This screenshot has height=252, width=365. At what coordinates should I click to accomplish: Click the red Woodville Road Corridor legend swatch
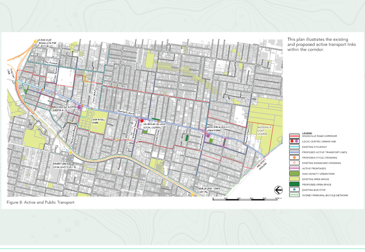pos(294,136)
